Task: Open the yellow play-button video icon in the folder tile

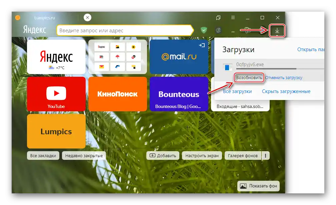Action: pos(133,47)
